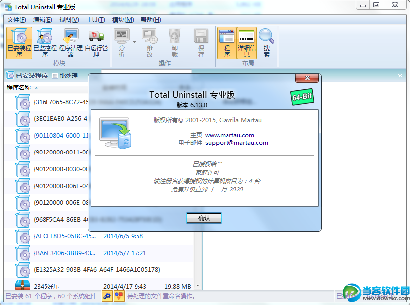Launch the 程序清理器 tool
410x305 pixels.
pos(71,43)
